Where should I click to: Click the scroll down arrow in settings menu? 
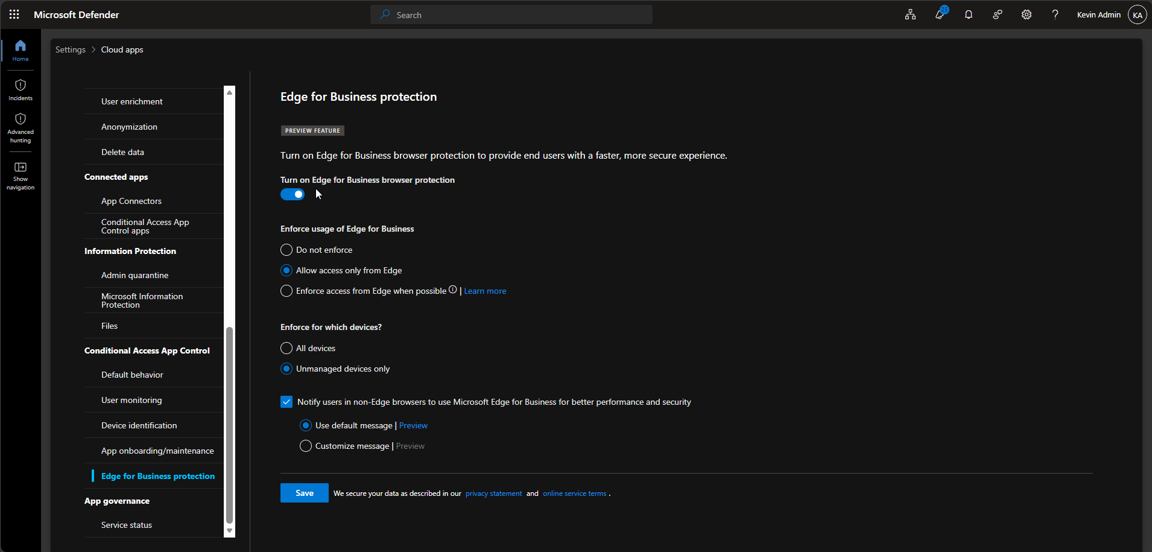229,531
